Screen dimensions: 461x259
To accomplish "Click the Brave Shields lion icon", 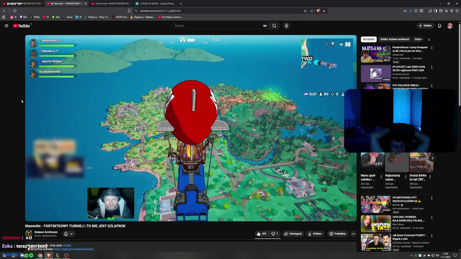I will (x=318, y=11).
